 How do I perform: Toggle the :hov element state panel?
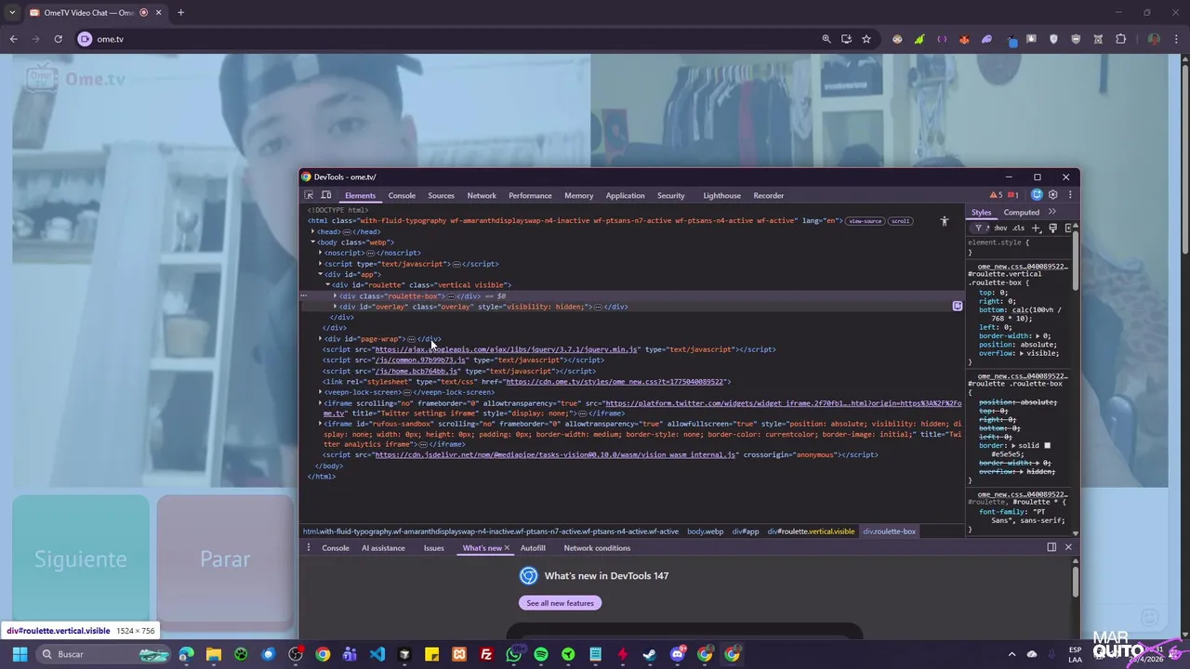click(x=1000, y=228)
